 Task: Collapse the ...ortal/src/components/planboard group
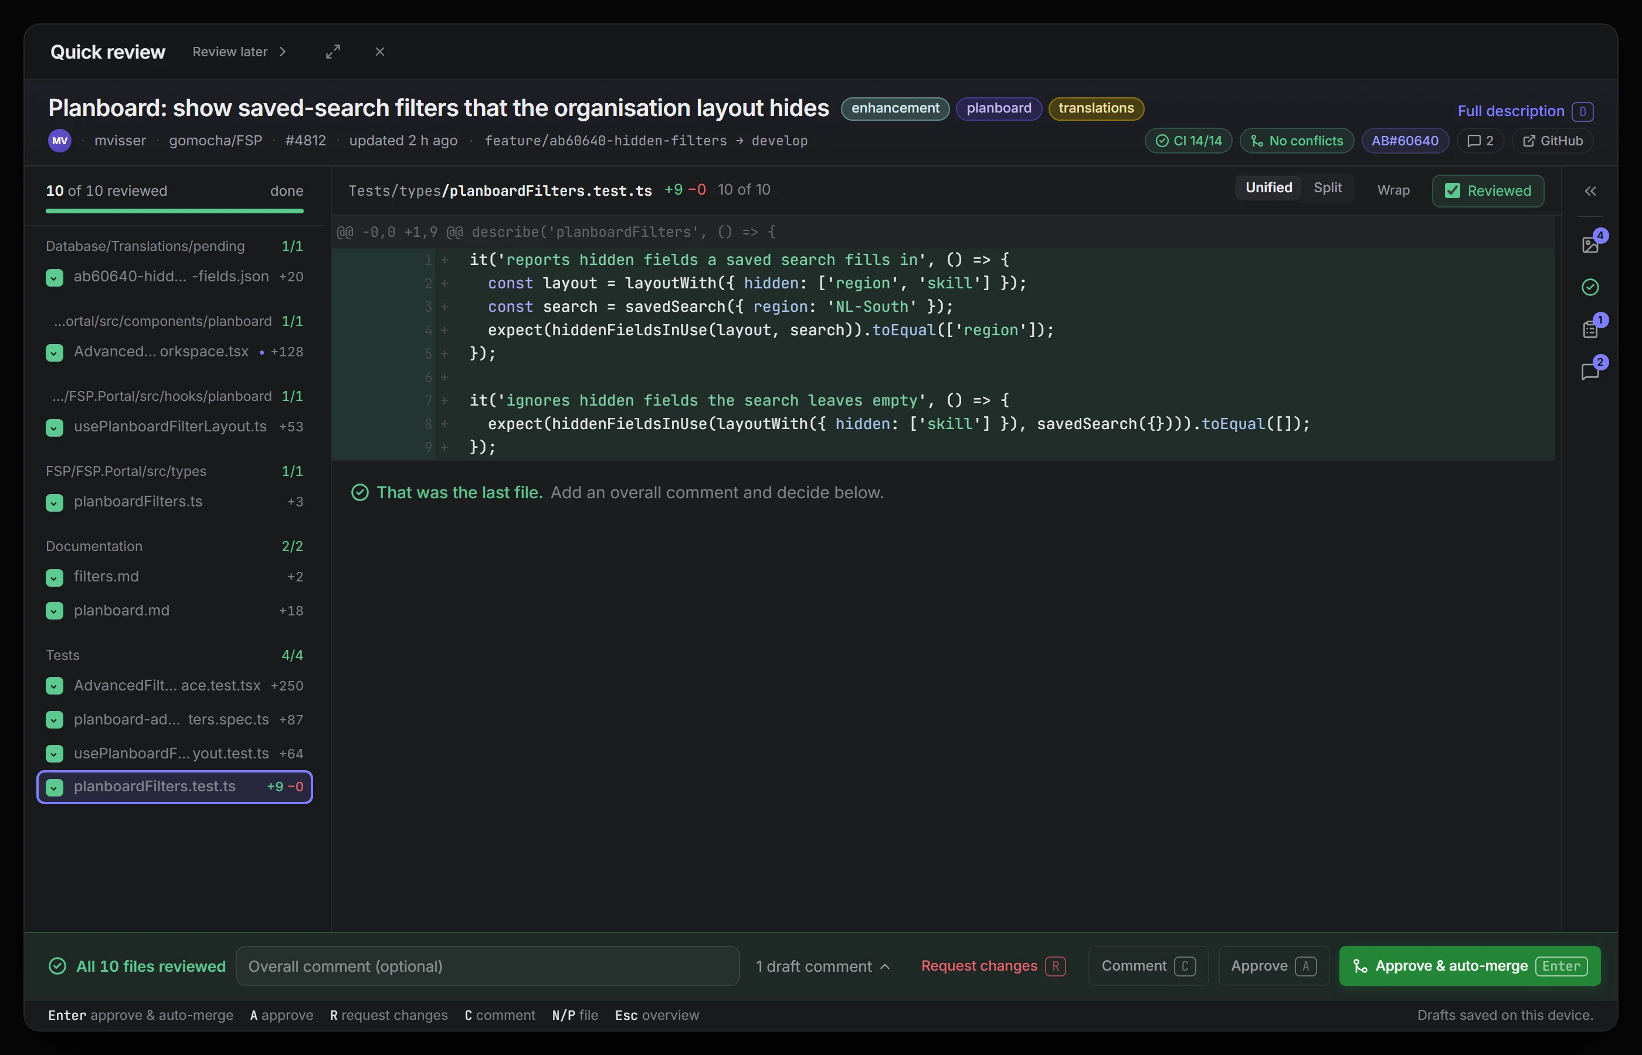(x=174, y=321)
